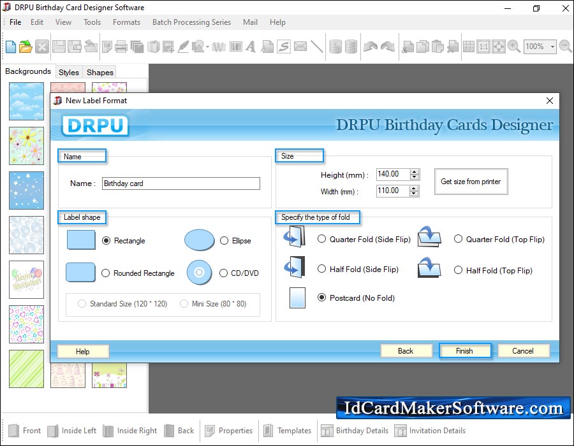Open the Formats menu

(x=127, y=22)
